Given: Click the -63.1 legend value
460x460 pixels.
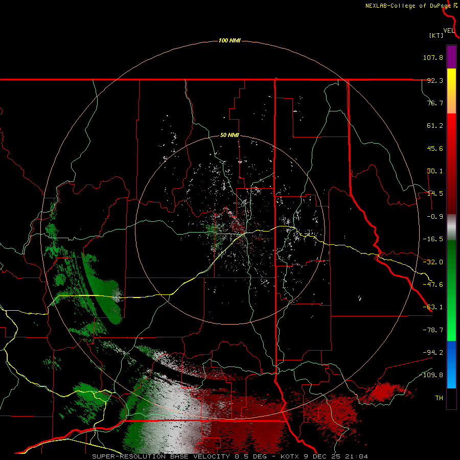Looking at the screenshot, I should click(x=433, y=307).
